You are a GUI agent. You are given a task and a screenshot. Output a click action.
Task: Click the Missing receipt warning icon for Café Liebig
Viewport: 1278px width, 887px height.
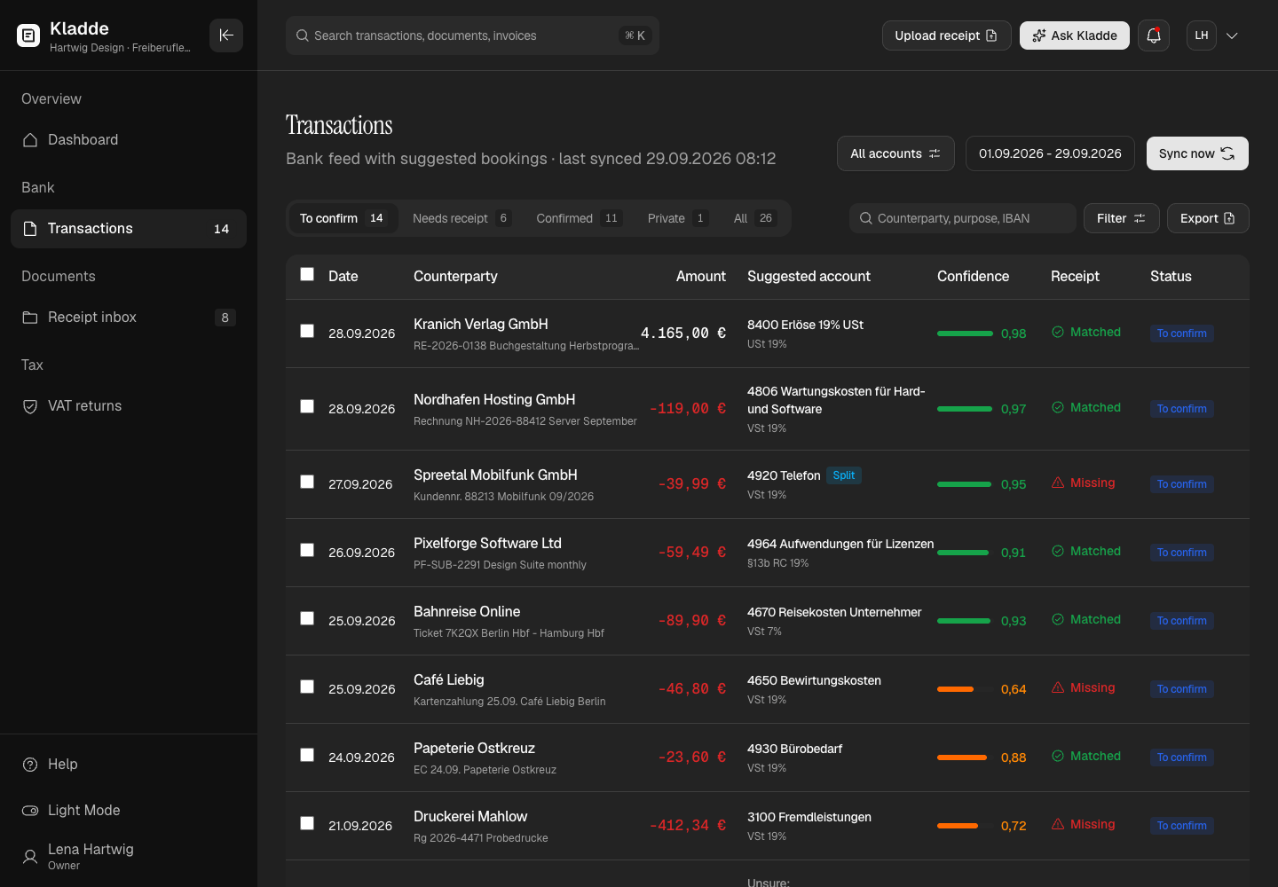tap(1058, 687)
